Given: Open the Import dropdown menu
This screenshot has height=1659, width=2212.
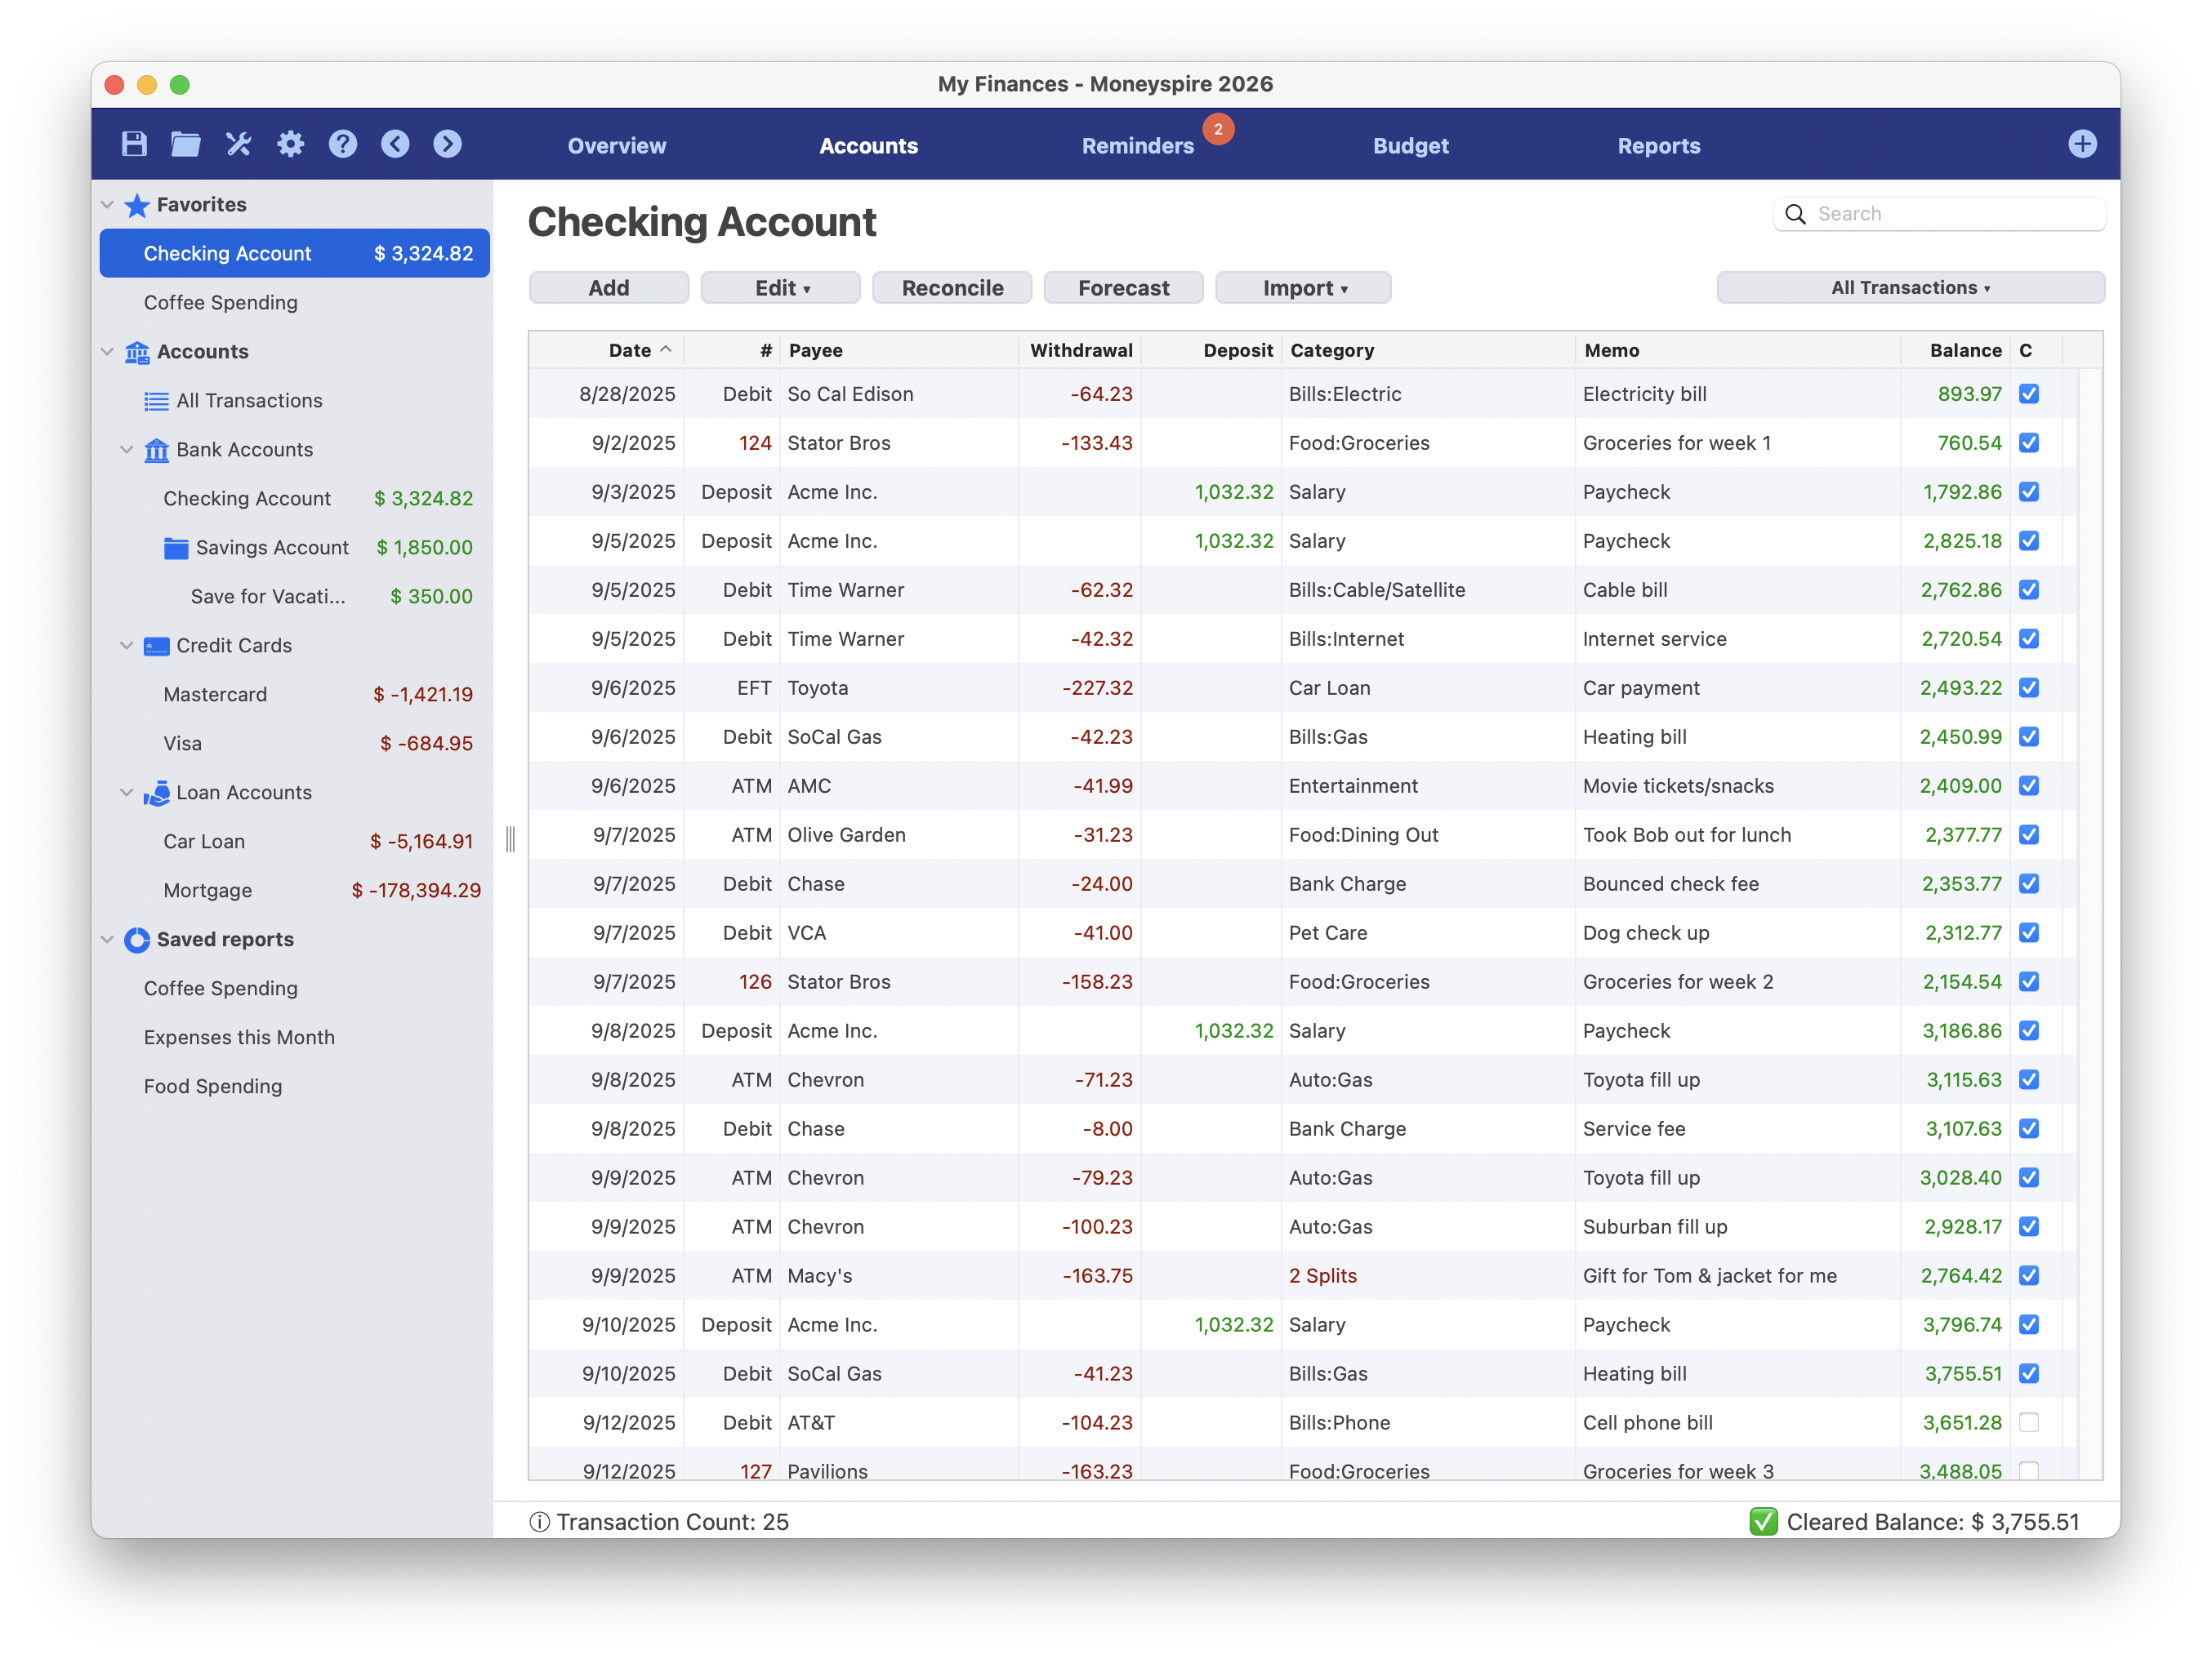Looking at the screenshot, I should tap(1302, 288).
